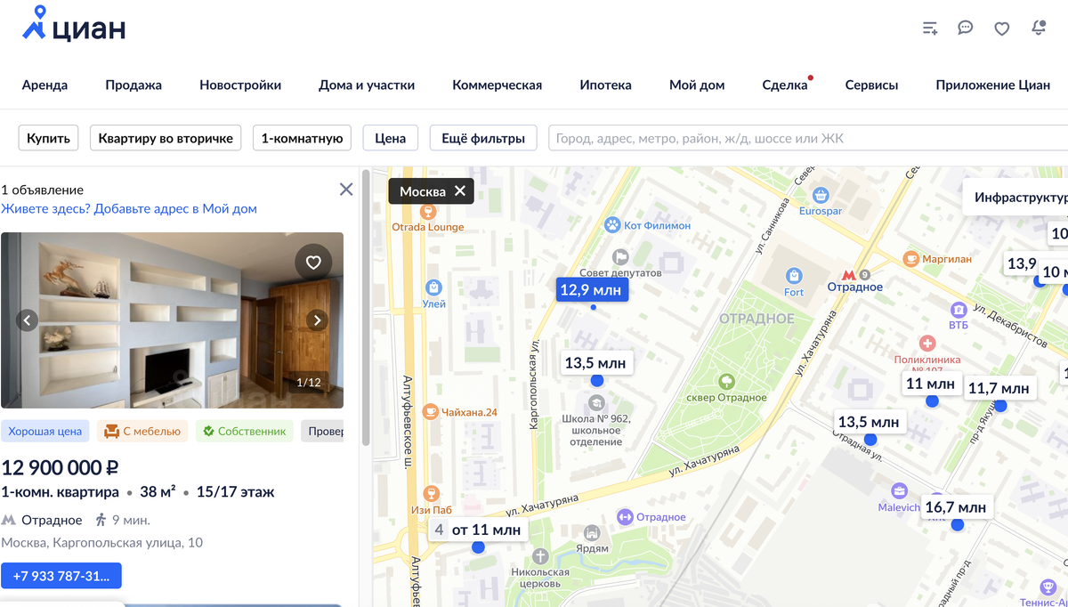This screenshot has height=607, width=1068.
Task: Click сквер Отрадное park icon
Action: pos(726,382)
